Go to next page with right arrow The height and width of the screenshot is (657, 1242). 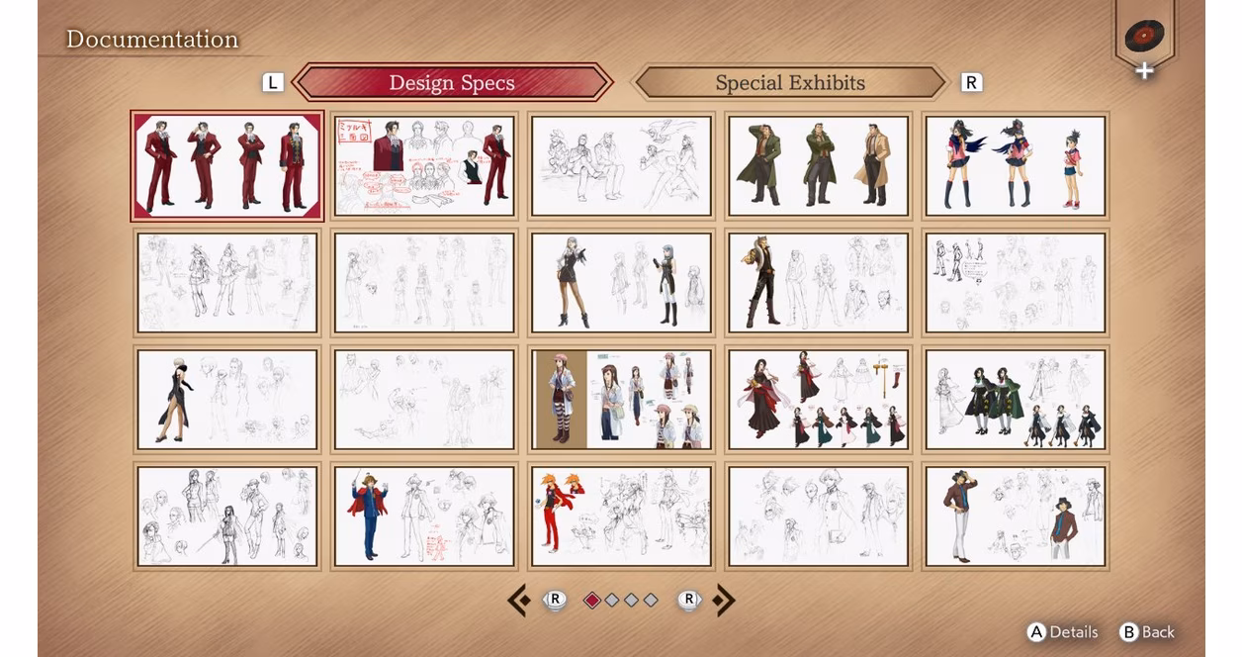click(725, 600)
